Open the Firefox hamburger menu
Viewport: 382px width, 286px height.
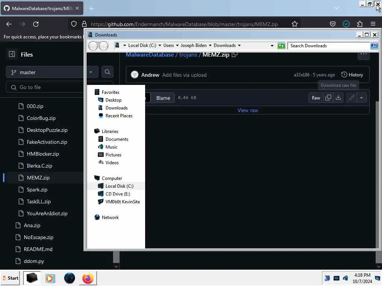click(373, 24)
